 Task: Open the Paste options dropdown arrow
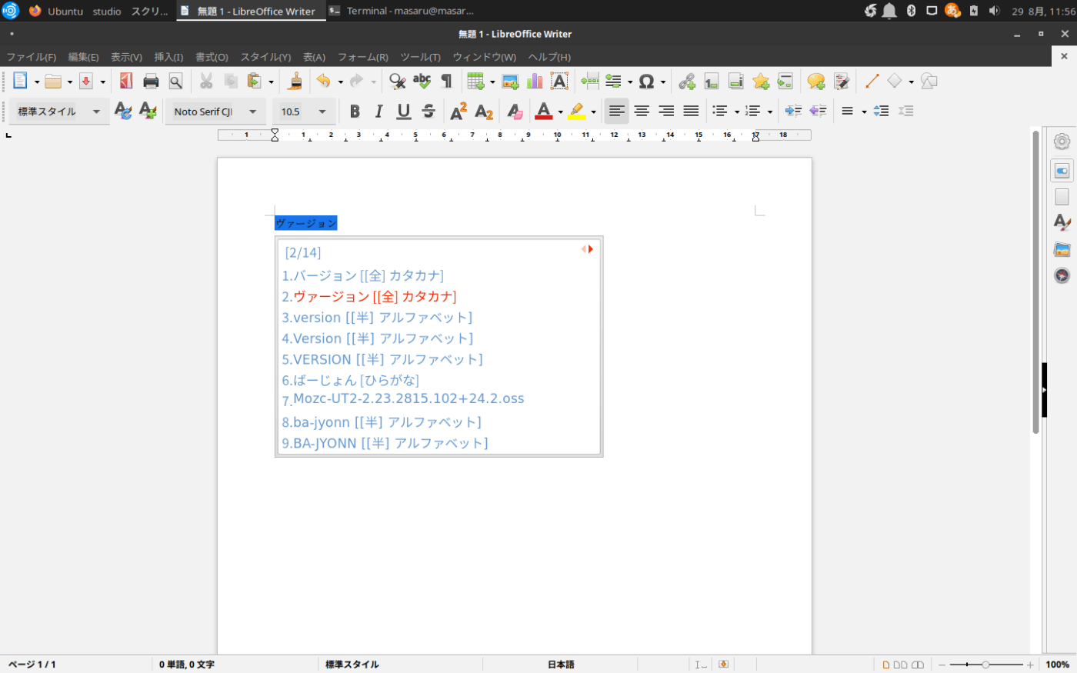tap(271, 82)
